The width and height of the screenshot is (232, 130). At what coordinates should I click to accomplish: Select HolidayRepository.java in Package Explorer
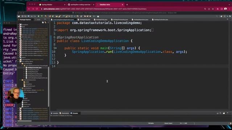pyautogui.click(x=35, y=76)
